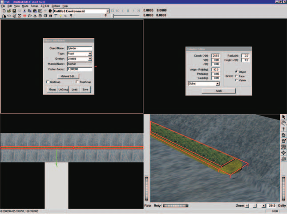Image resolution: width=287 pixels, height=214 pixels.
Task: Open the Type dropdown showing Road
Action: tap(80, 54)
